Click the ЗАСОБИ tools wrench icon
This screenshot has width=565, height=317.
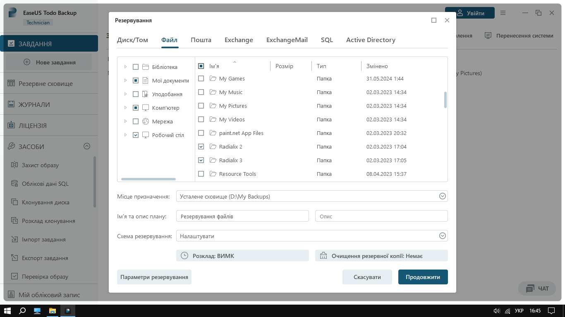(11, 147)
